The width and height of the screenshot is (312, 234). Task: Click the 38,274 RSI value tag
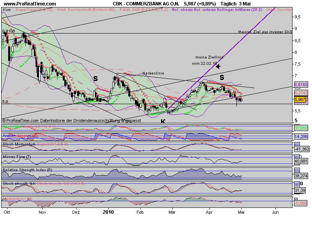coord(301,176)
